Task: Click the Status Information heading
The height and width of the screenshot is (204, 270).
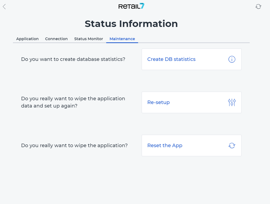Action: [131, 24]
